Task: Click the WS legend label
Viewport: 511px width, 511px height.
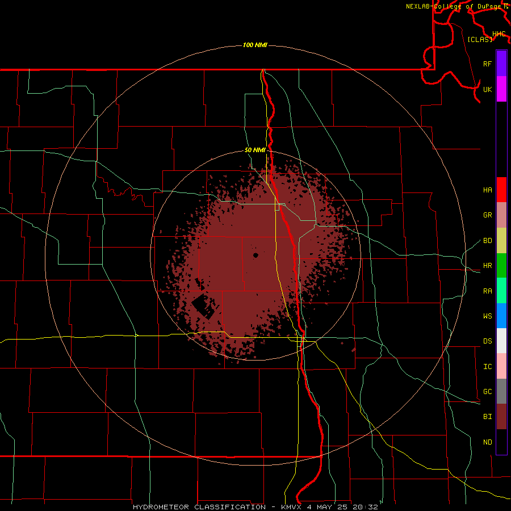Action: click(487, 316)
